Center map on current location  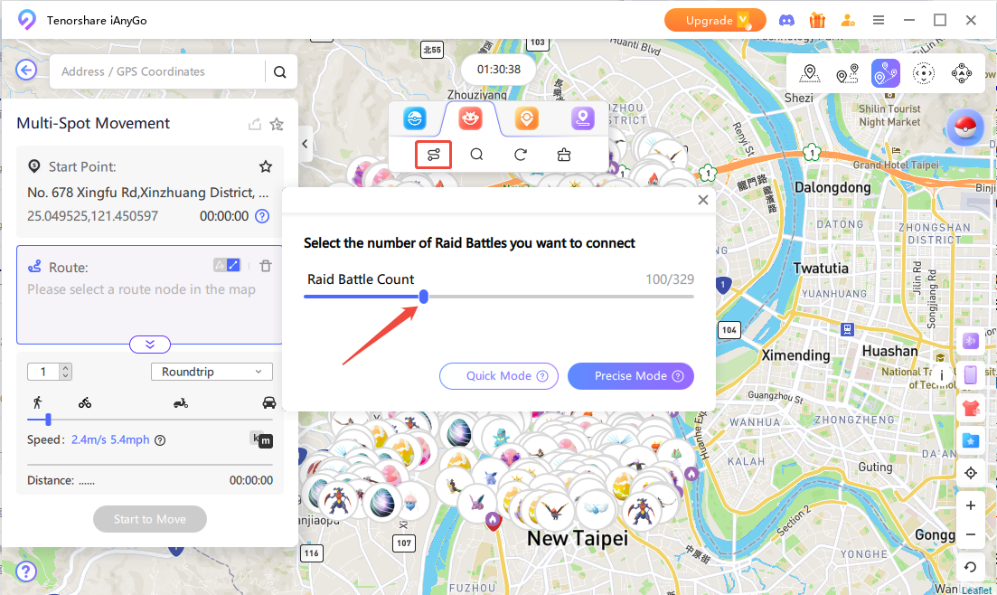pos(971,473)
